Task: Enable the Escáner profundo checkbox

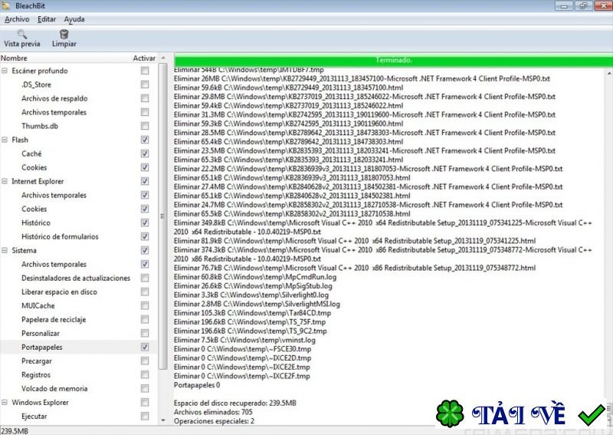Action: click(145, 71)
